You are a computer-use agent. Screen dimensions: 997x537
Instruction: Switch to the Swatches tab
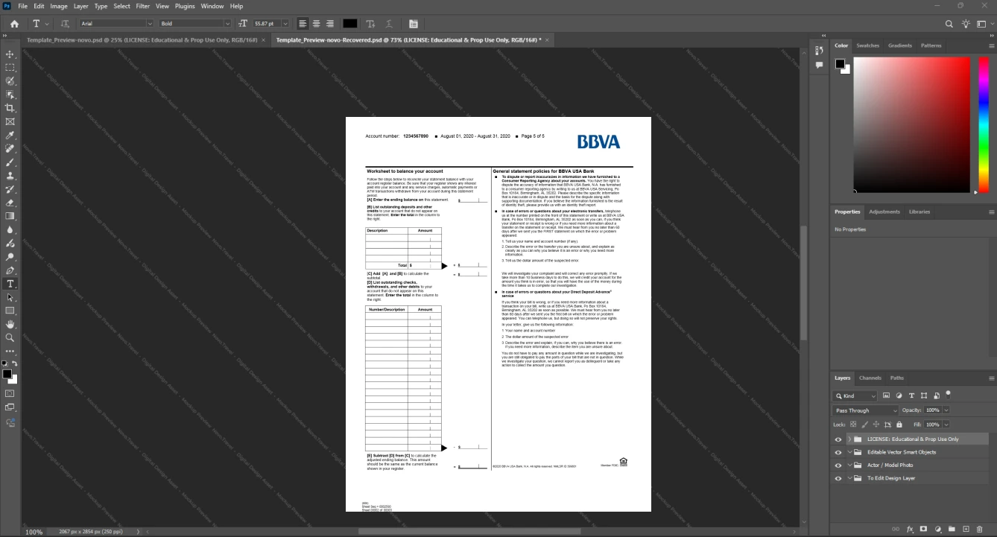pyautogui.click(x=867, y=45)
